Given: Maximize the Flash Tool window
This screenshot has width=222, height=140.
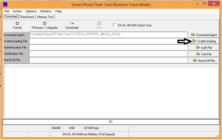Looking at the screenshot, I should pos(205,4).
